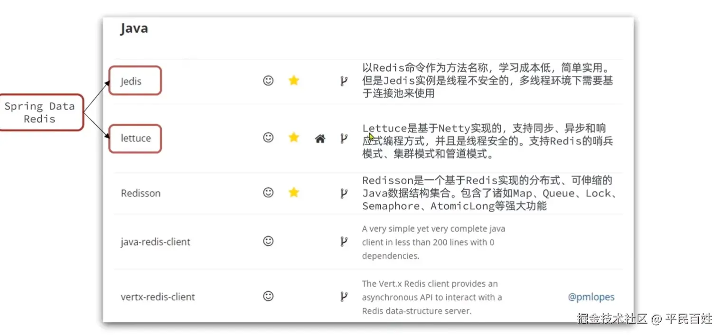Viewport: 722px width, 335px height.
Task: Click the smiley icon beside java-redis-client
Action: click(268, 241)
